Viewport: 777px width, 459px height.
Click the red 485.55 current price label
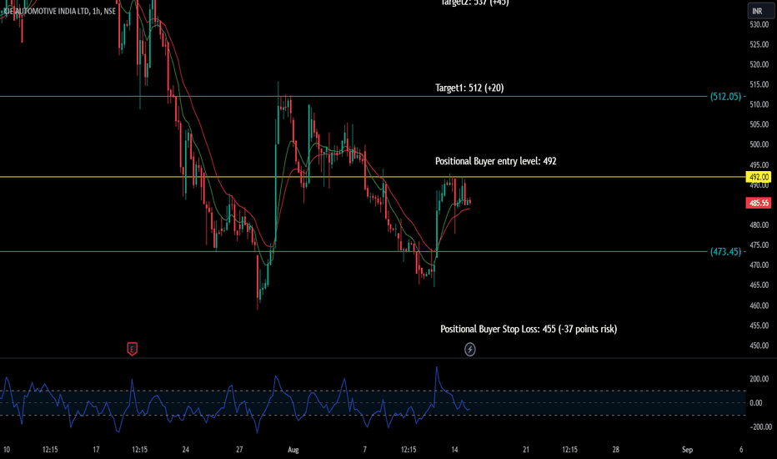[x=758, y=203]
